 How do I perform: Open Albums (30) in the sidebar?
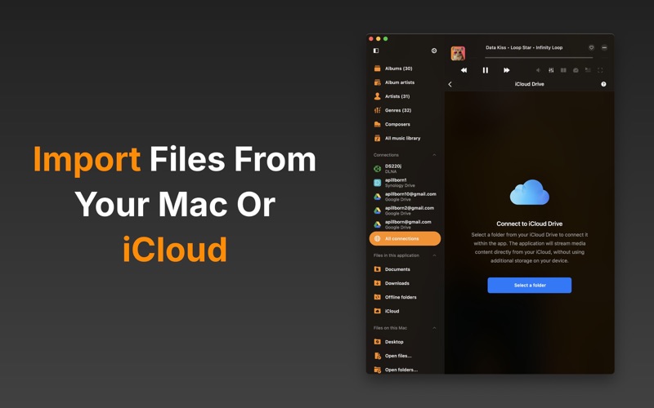tap(405, 69)
